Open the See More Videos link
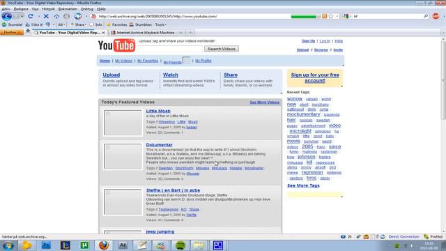446x251 pixels. pyautogui.click(x=265, y=102)
